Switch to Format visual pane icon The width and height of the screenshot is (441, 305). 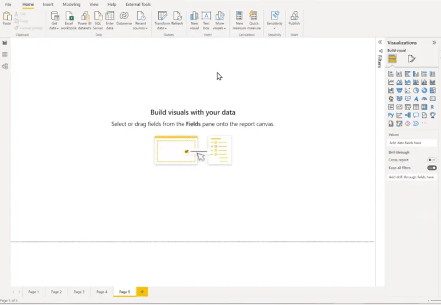pyautogui.click(x=411, y=59)
